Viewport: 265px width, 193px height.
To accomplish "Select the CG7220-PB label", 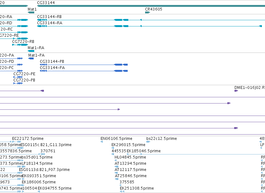I will point(24,80).
